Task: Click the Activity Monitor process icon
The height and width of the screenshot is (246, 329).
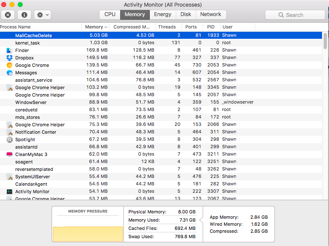Action: [x=9, y=192]
